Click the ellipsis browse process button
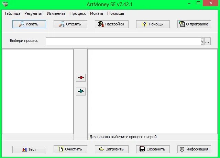The image size is (220, 158). click(x=207, y=41)
